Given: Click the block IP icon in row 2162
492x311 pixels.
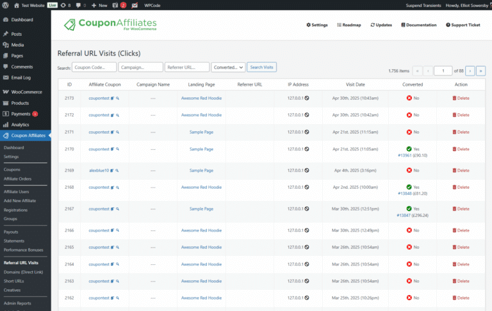Looking at the screenshot, I should [x=307, y=298].
